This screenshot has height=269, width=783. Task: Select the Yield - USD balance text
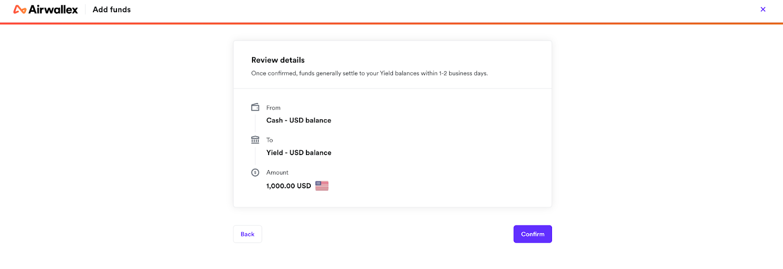pos(299,153)
